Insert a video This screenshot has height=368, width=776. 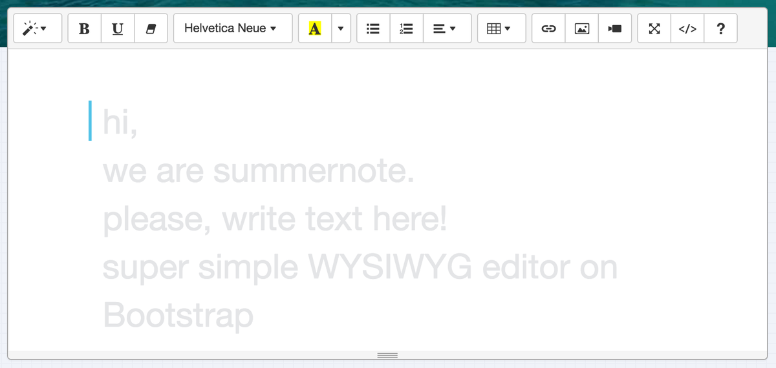(x=616, y=28)
